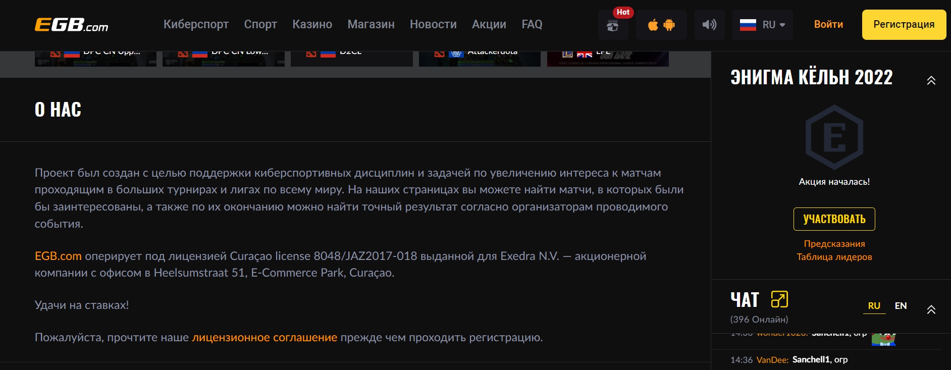Click the EGB.com logo
Image resolution: width=951 pixels, height=370 pixels.
[71, 25]
